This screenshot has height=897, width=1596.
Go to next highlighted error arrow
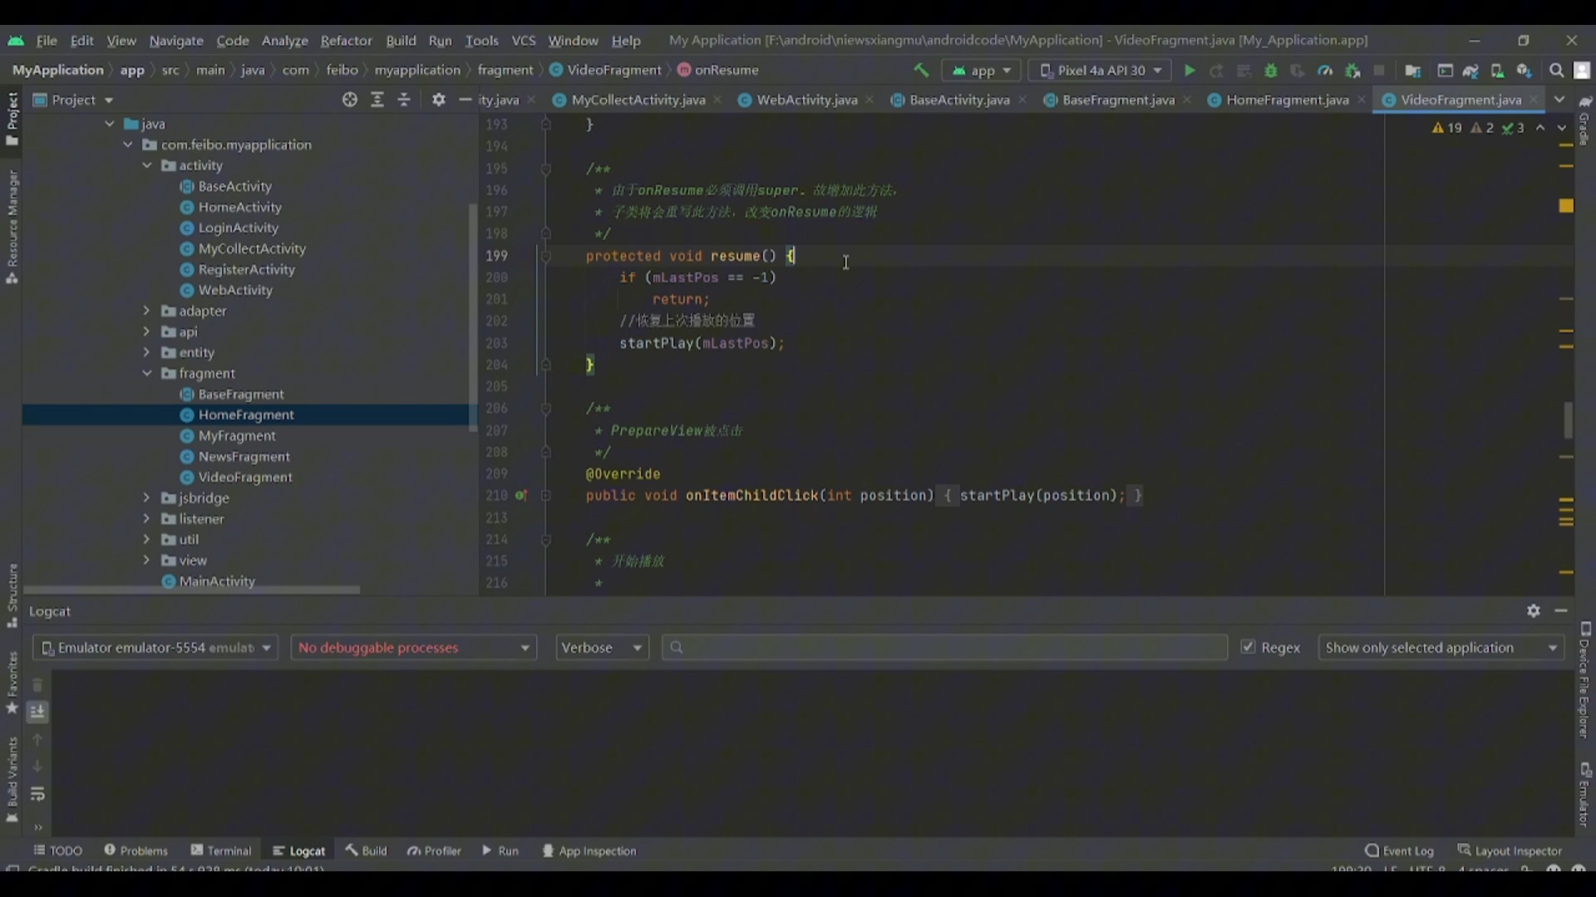[1562, 128]
